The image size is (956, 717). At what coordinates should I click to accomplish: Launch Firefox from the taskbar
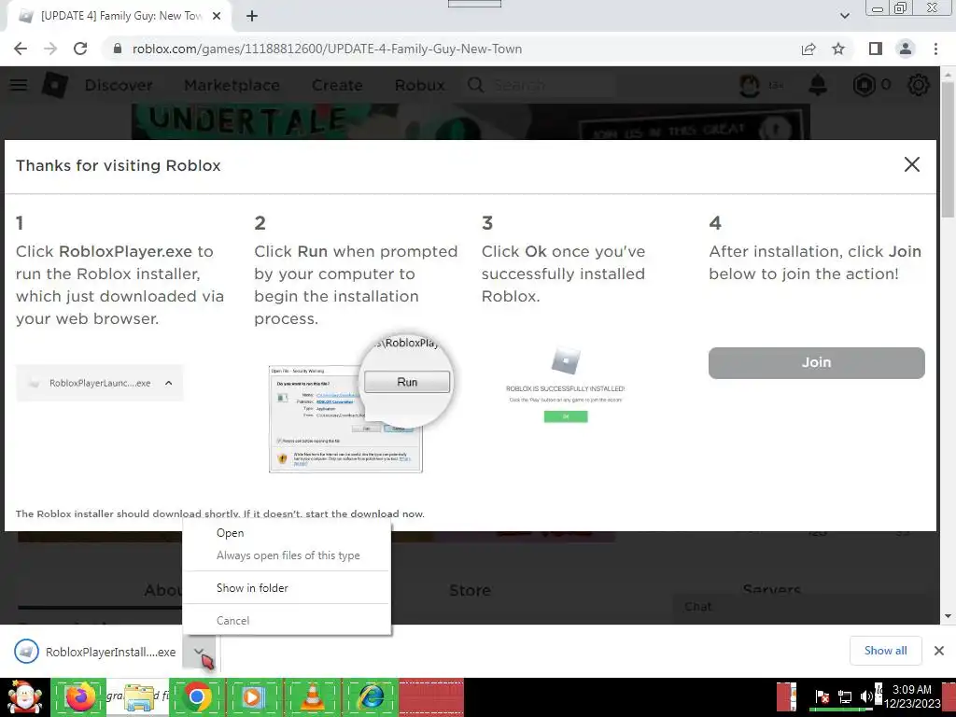click(x=79, y=696)
